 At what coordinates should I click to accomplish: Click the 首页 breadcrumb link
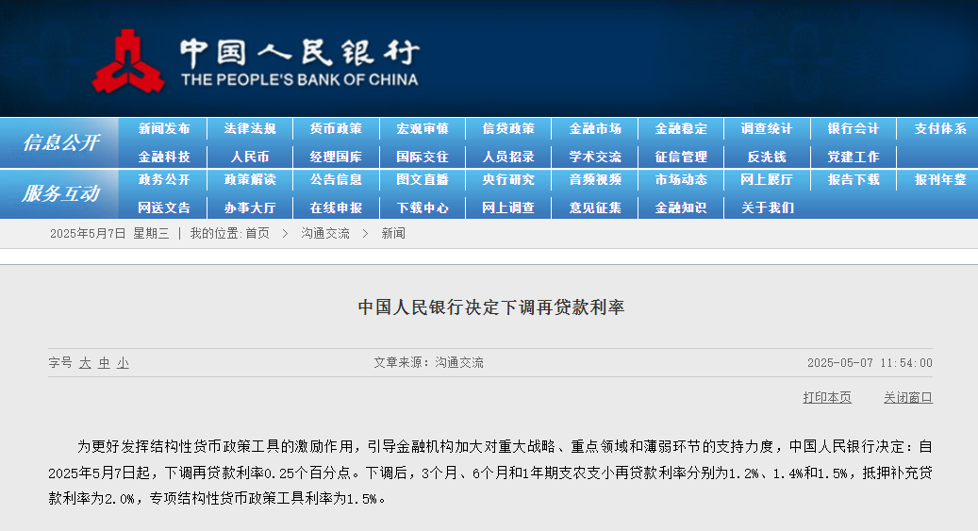pos(257,233)
